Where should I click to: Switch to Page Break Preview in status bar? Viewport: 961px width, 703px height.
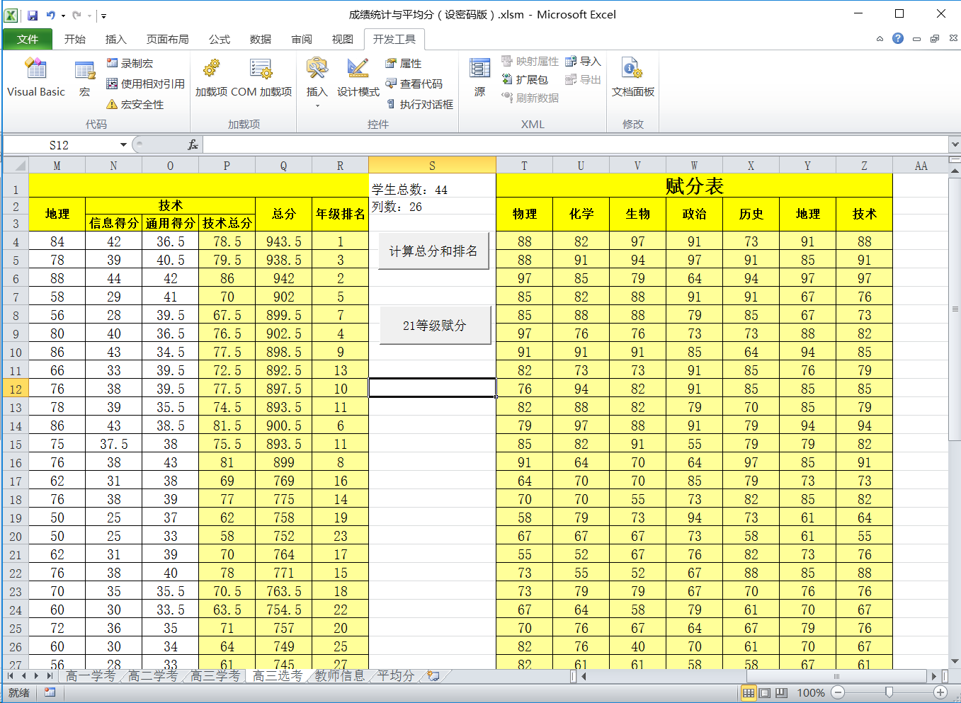[x=782, y=692]
